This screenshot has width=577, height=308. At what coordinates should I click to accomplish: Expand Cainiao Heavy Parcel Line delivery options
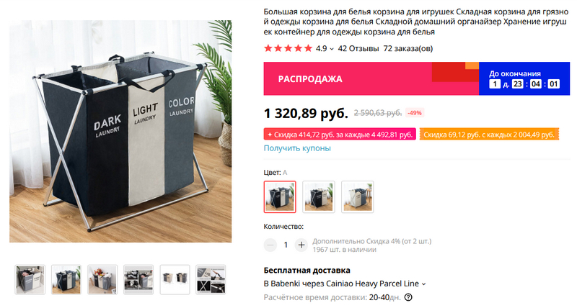pyautogui.click(x=423, y=284)
